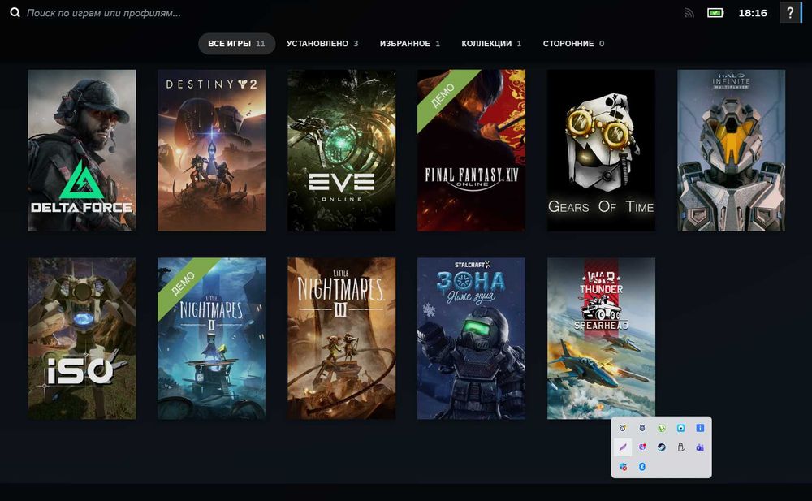Switch to the ВСЕ ИГРЫ tab
812x501 pixels.
point(236,44)
